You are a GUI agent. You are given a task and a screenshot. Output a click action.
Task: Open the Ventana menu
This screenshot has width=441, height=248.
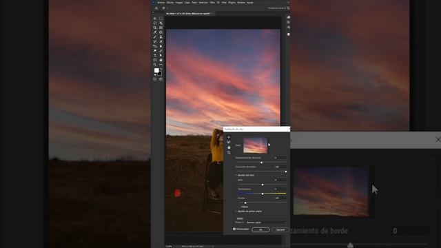(x=241, y=3)
